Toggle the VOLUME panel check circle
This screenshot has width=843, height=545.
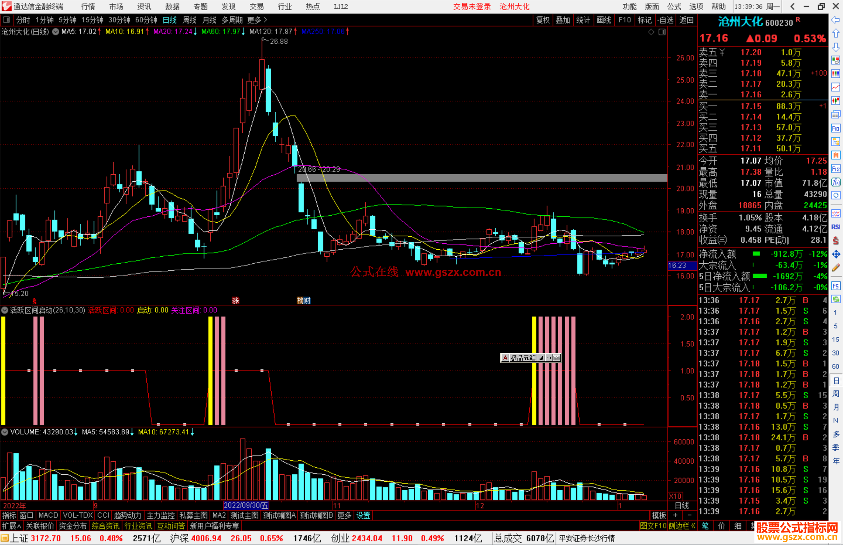click(5, 432)
